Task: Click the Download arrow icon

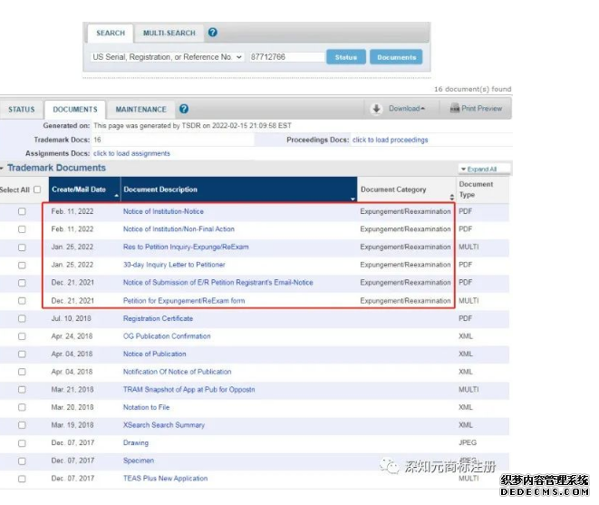Action: pos(376,109)
